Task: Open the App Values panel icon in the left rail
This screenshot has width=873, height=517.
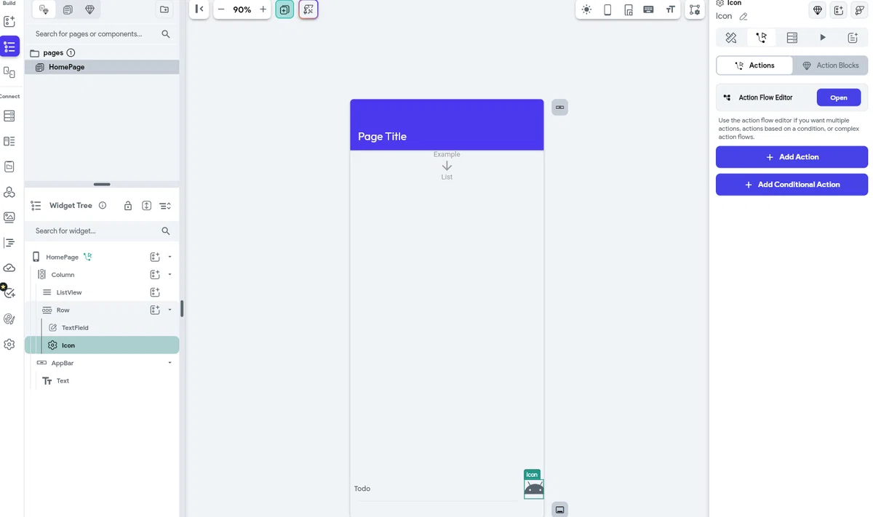Action: tap(9, 167)
